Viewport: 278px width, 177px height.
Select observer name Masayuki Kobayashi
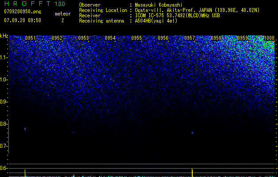tap(159, 5)
